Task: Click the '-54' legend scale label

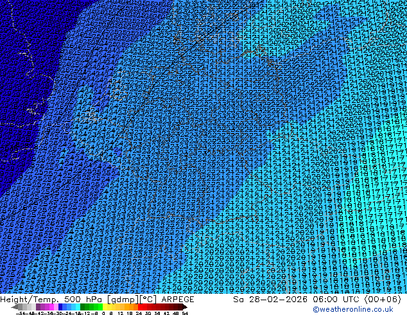Action: pyautogui.click(x=21, y=313)
